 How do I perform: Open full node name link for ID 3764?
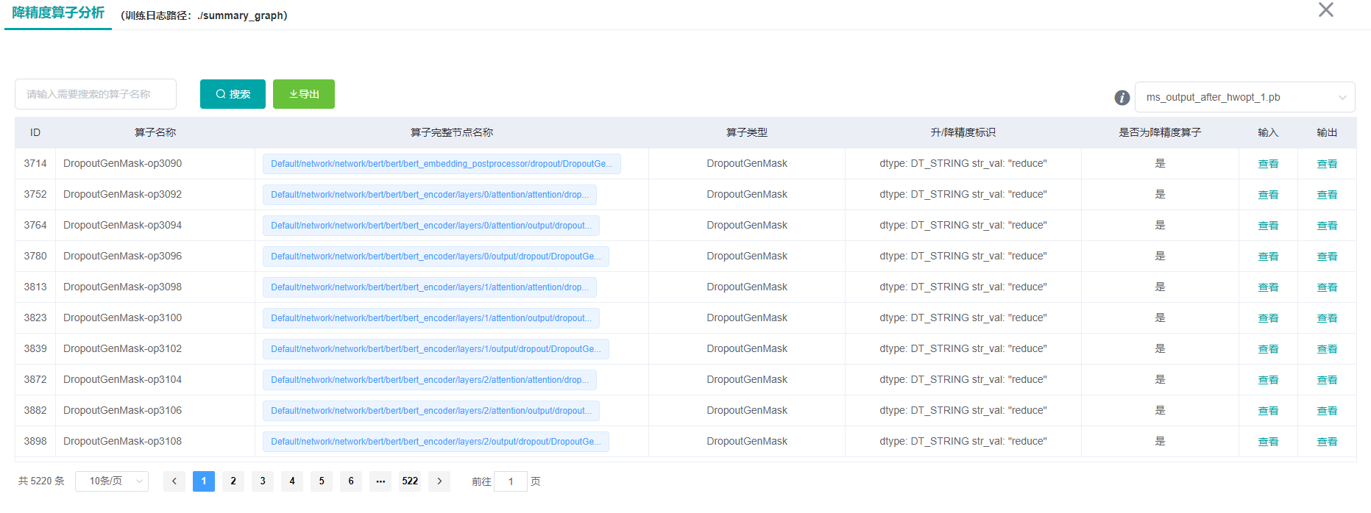pos(431,226)
